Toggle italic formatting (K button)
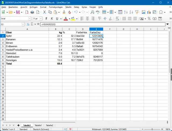Image resolution: width=172 pixels, height=131 pixels. point(52,18)
